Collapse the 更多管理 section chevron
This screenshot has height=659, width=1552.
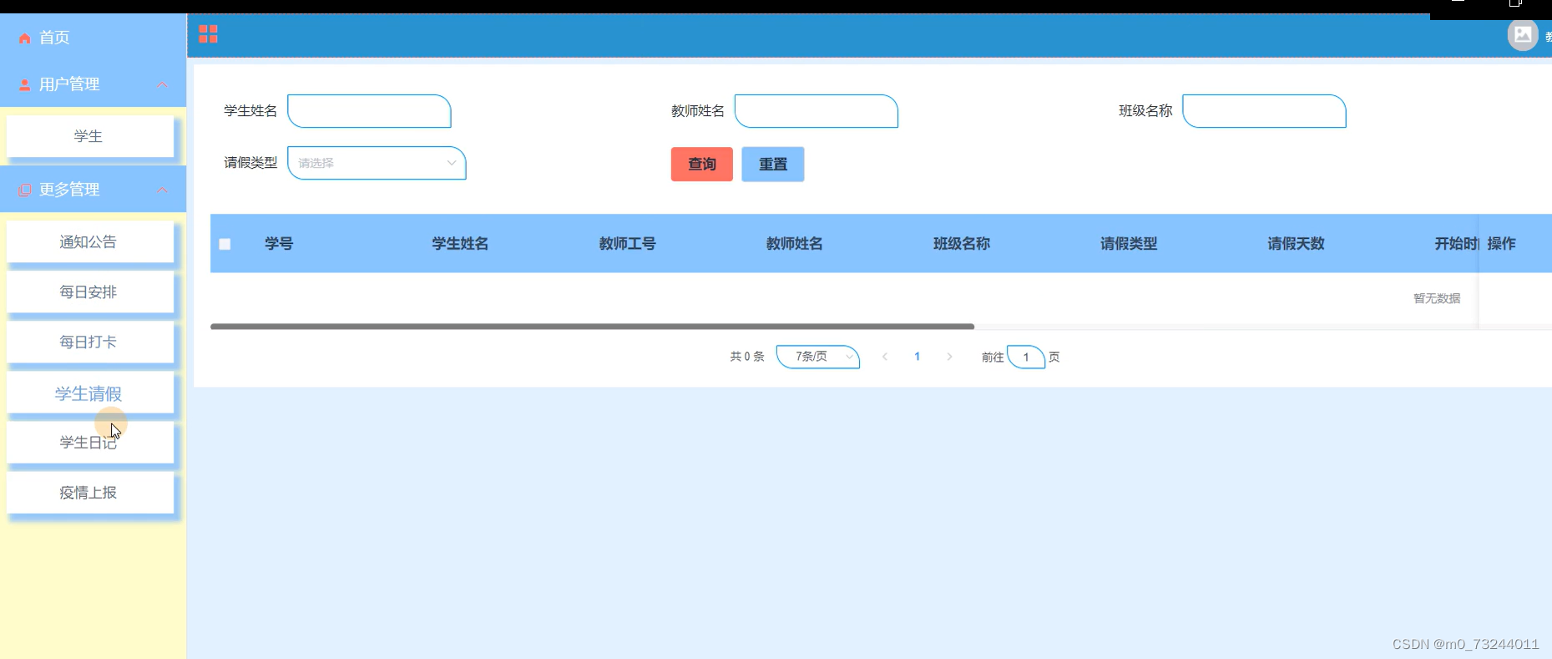point(162,190)
